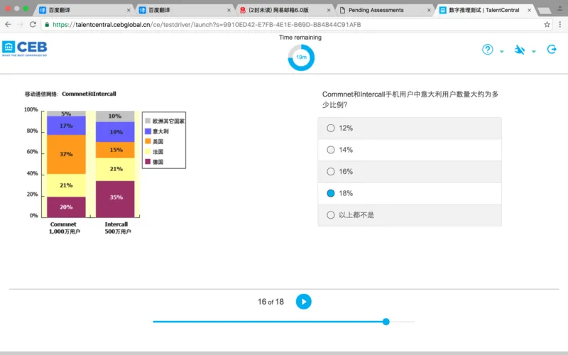568x355 pixels.
Task: Go to next question with arrow button
Action: pos(303,302)
